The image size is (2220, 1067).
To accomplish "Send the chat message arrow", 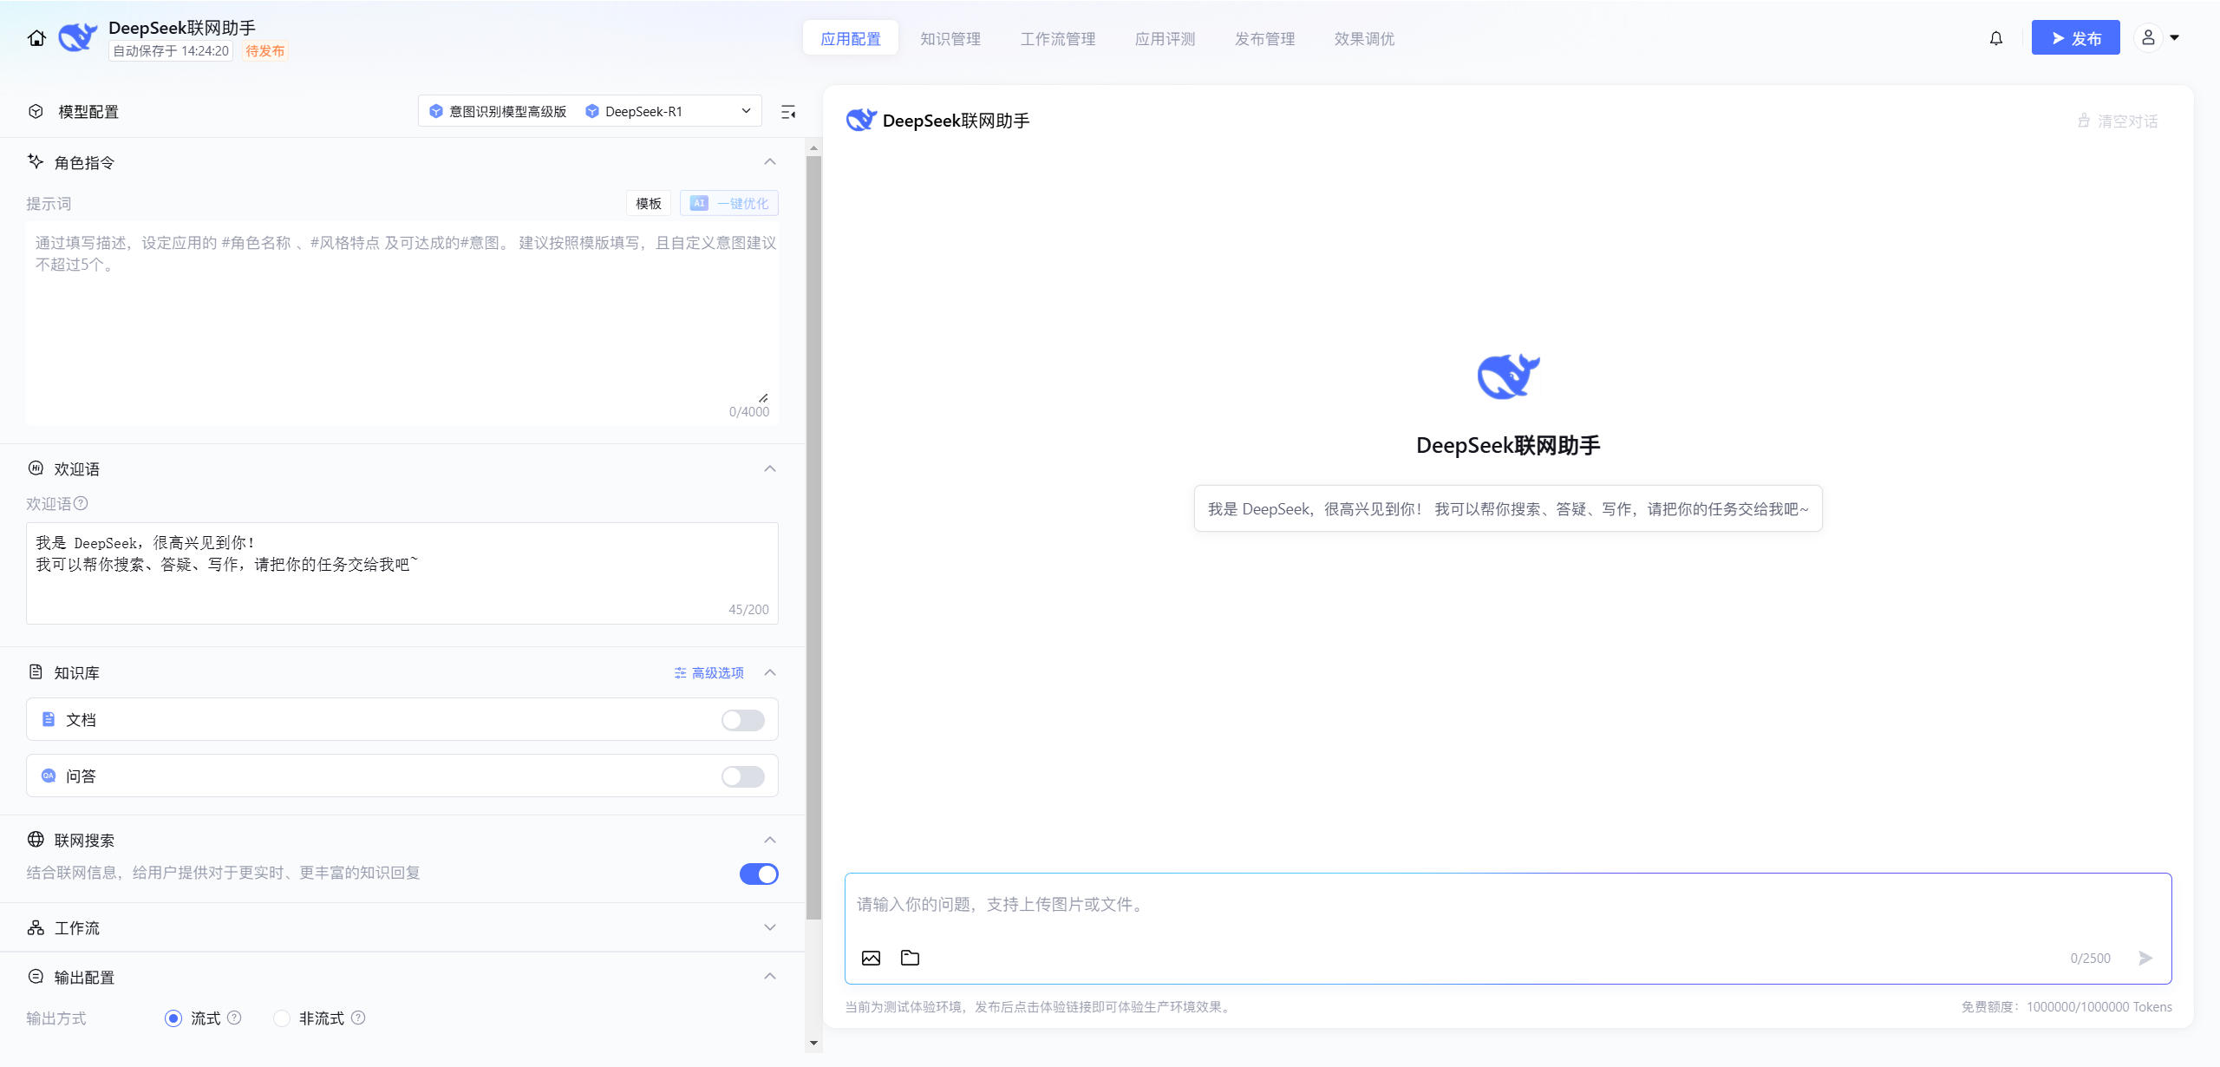I will pyautogui.click(x=2145, y=958).
